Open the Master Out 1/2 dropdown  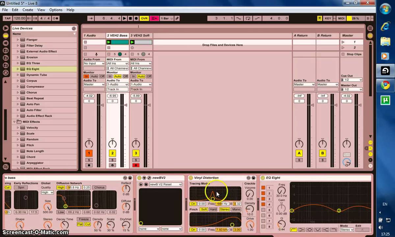tap(352, 90)
